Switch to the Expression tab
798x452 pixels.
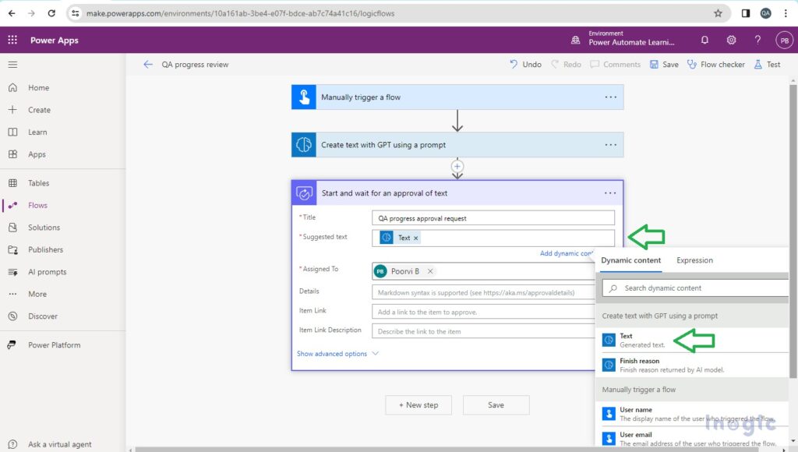pyautogui.click(x=694, y=260)
